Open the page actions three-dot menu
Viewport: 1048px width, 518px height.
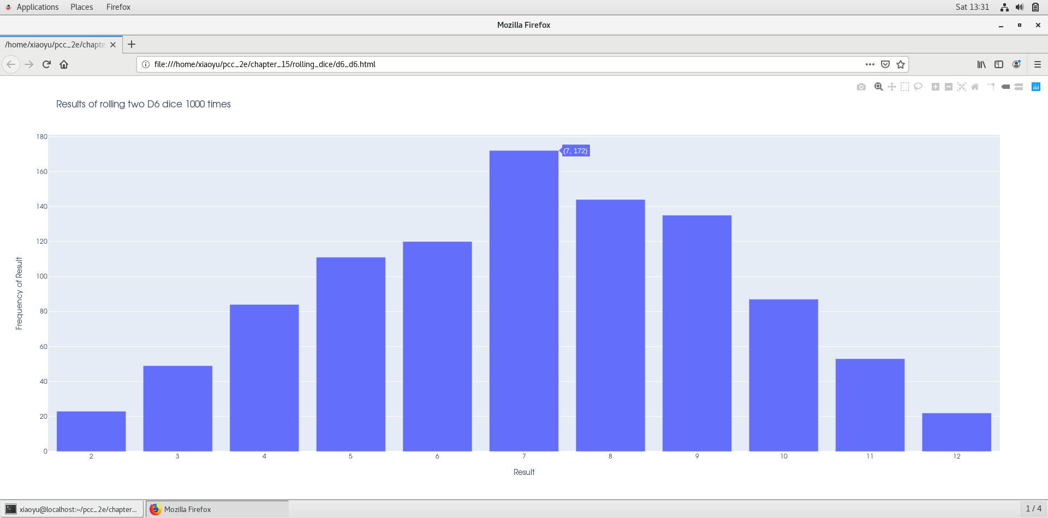(x=870, y=64)
